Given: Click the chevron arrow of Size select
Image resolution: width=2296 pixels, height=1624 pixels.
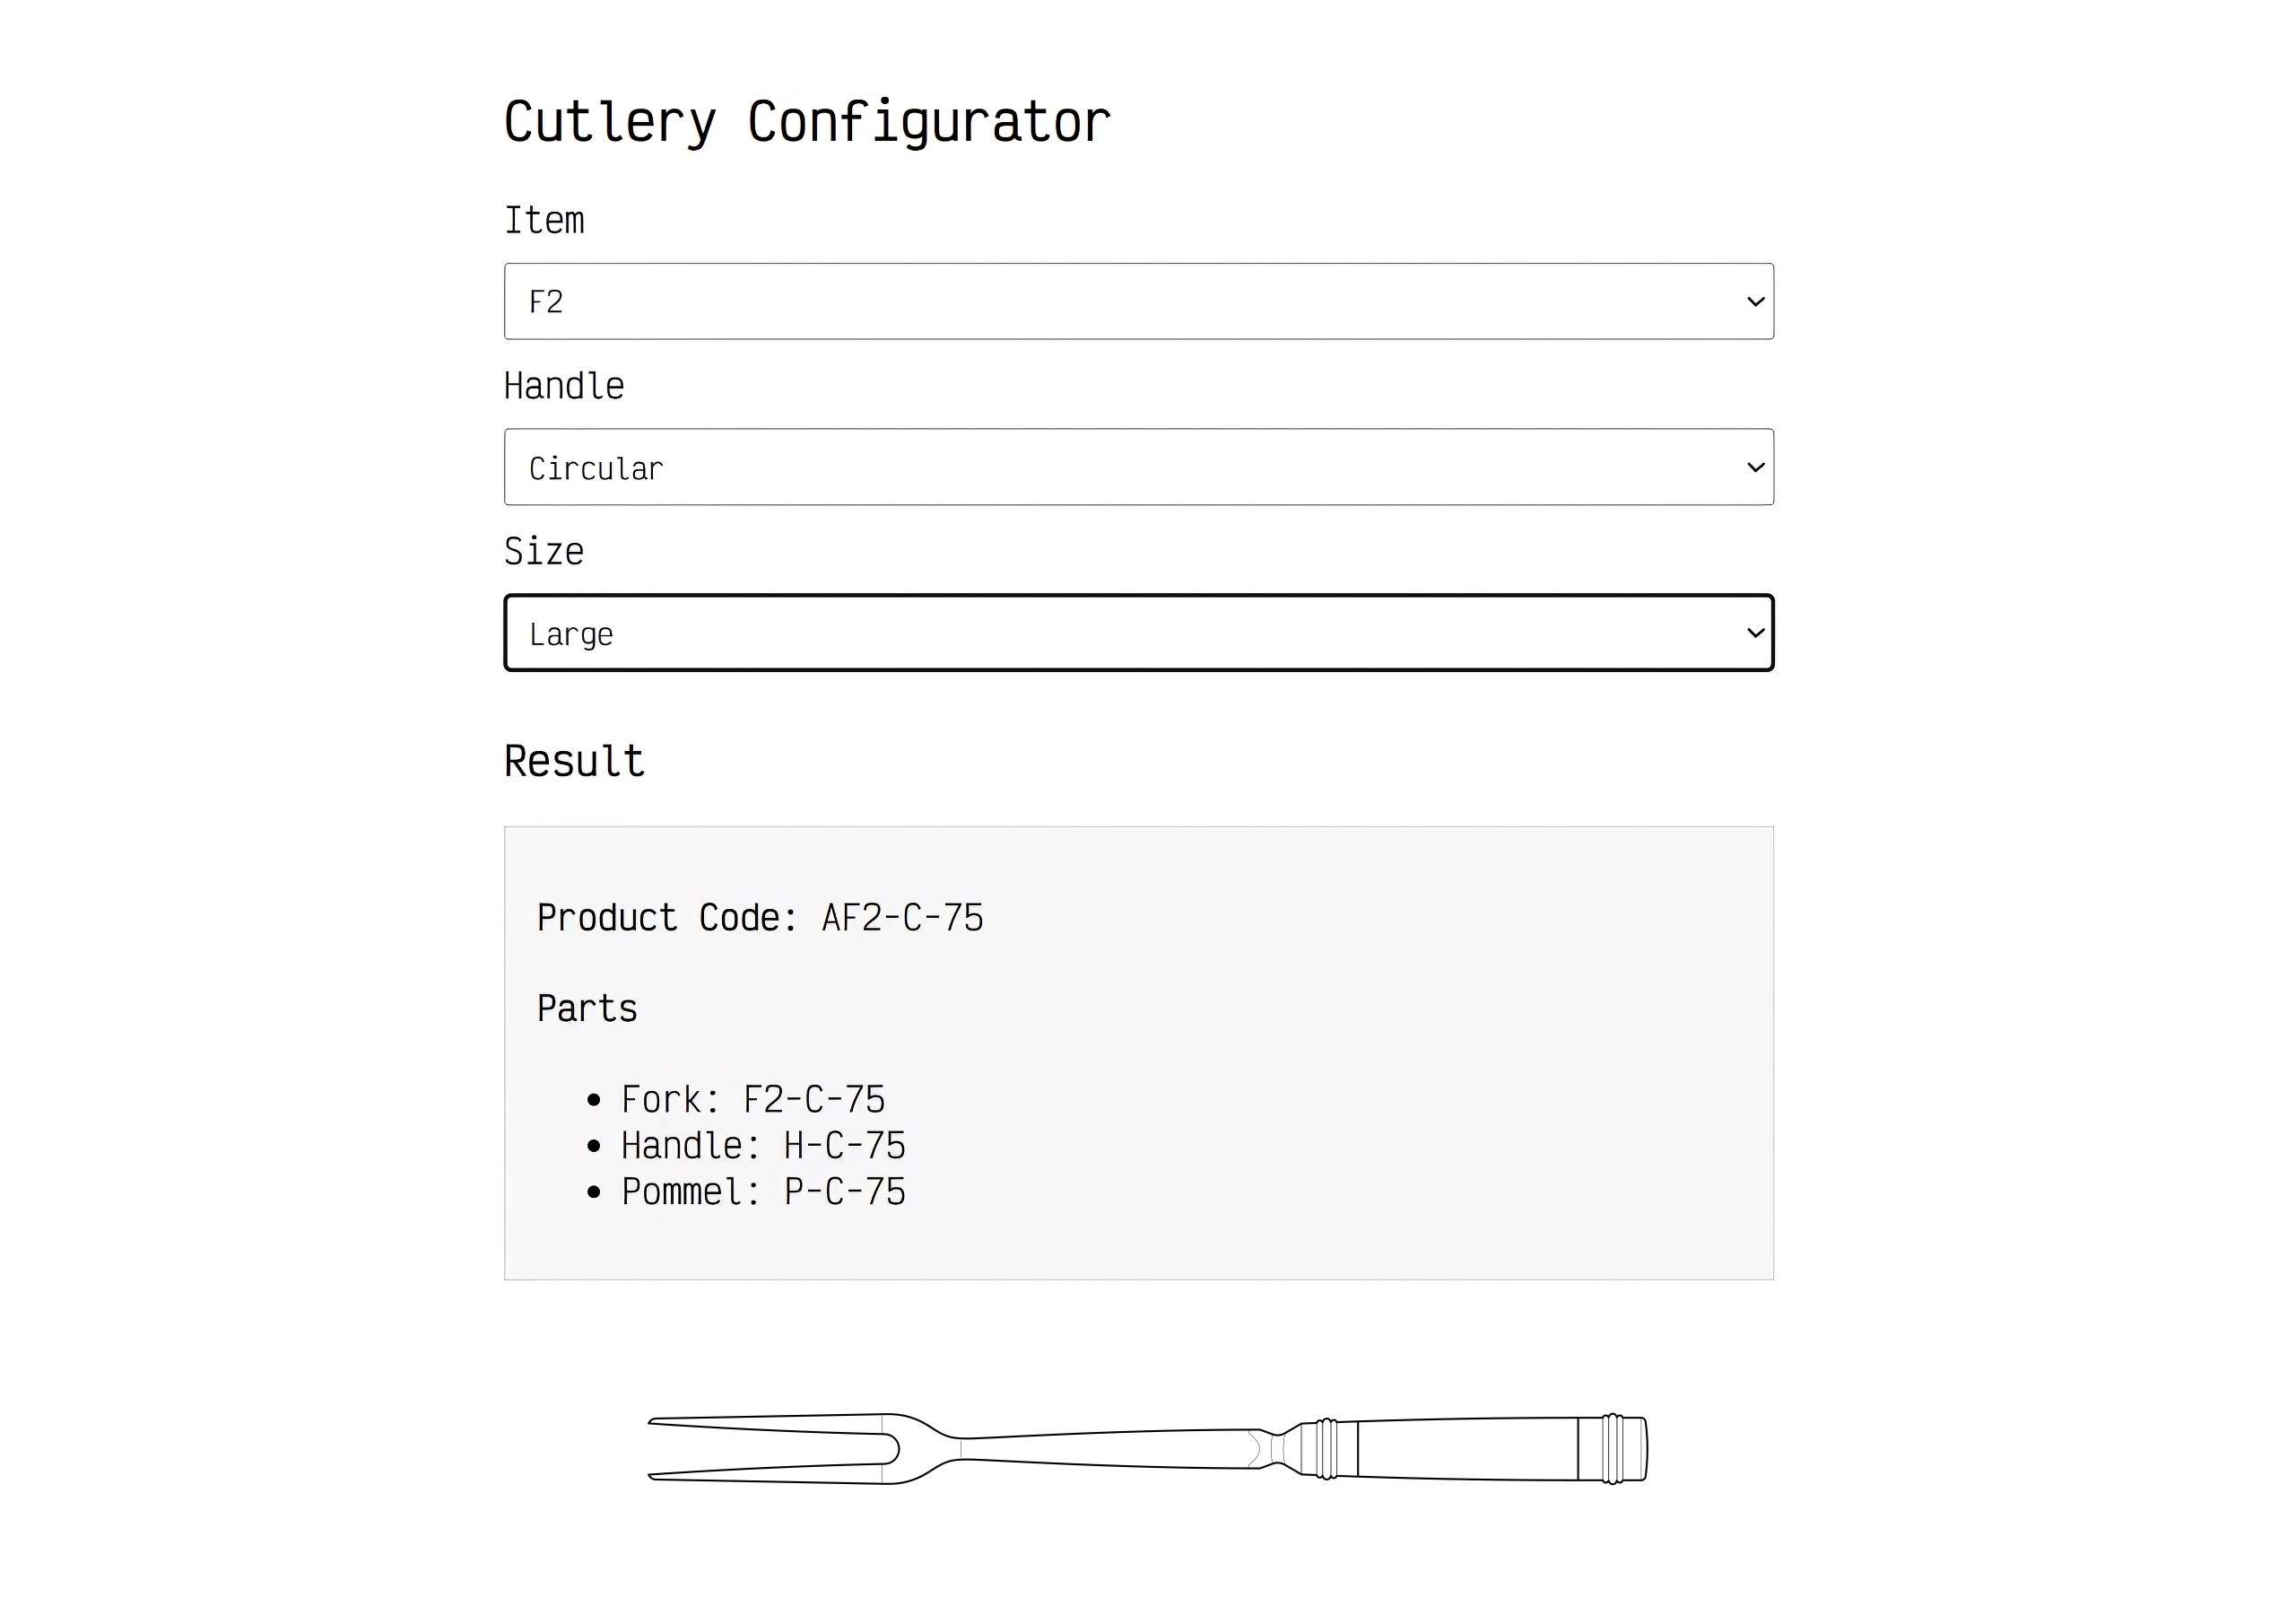Looking at the screenshot, I should (x=1755, y=633).
